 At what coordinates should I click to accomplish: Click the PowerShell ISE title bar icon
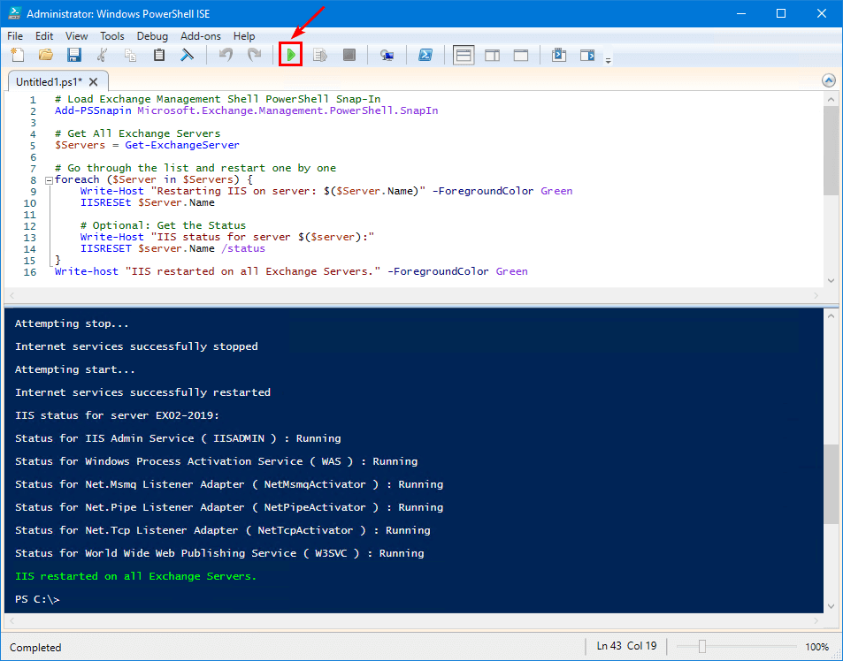[x=14, y=13]
